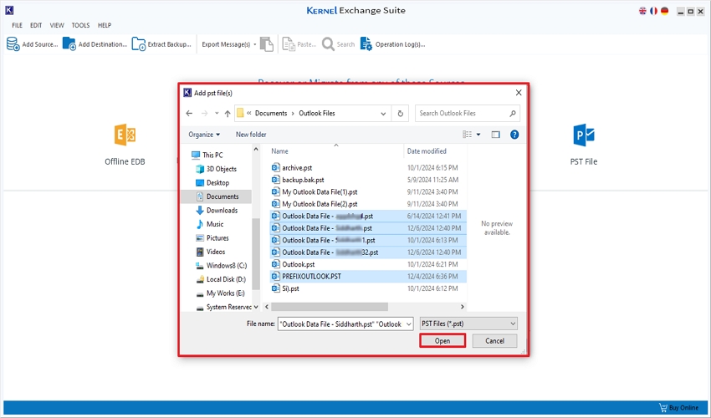Open the dialog help icon
711x418 pixels.
pos(514,135)
